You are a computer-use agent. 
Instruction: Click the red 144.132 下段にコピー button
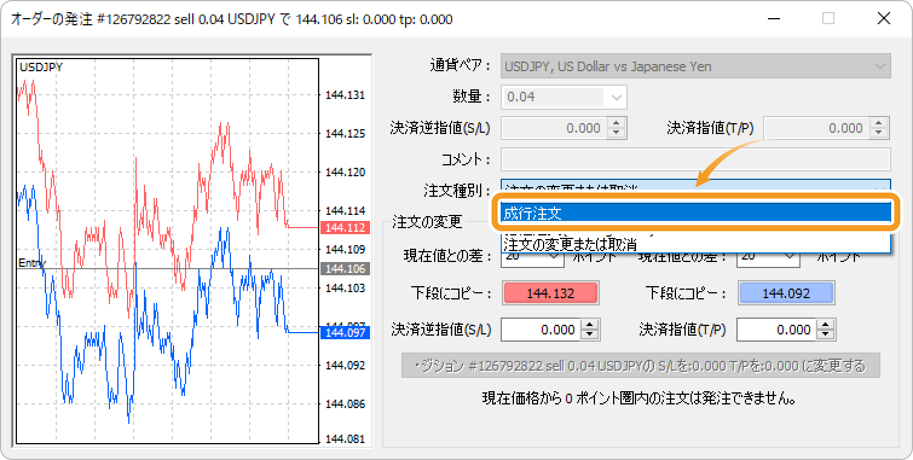550,294
